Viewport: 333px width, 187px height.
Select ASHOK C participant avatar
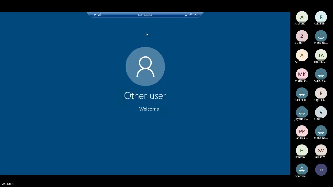coord(321,75)
